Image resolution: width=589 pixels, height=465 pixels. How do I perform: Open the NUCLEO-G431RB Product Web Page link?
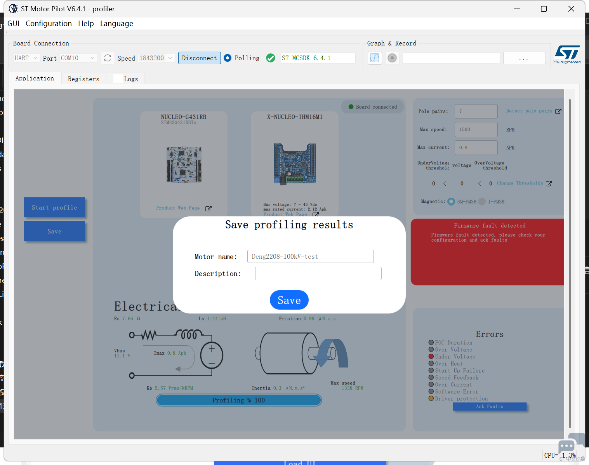tap(178, 208)
